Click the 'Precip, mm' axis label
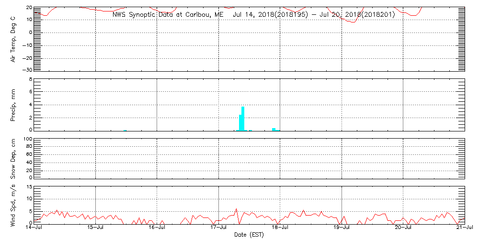This screenshot has height=239, width=479. point(13,104)
